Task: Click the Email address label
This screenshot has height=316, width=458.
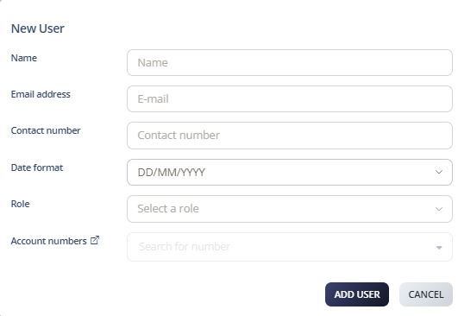Action: pos(41,94)
